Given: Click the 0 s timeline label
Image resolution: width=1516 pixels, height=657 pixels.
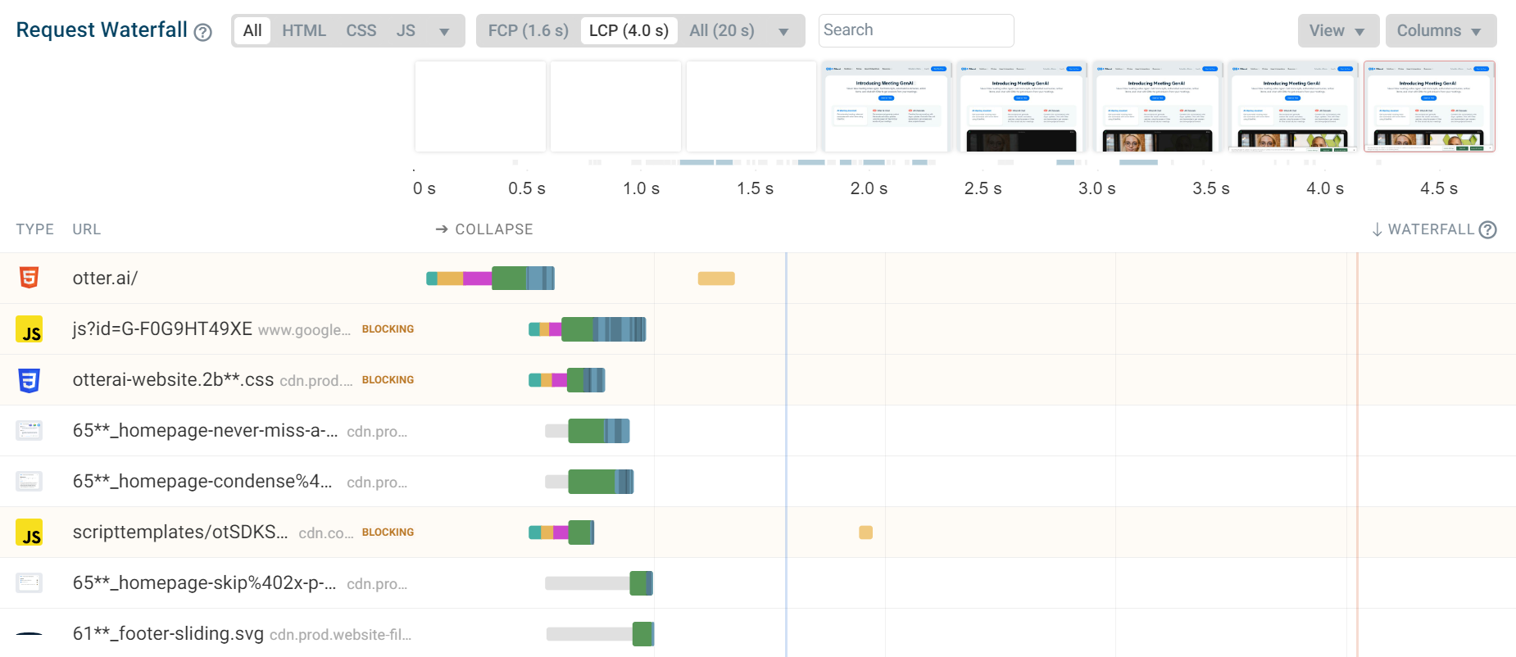Looking at the screenshot, I should coord(424,188).
